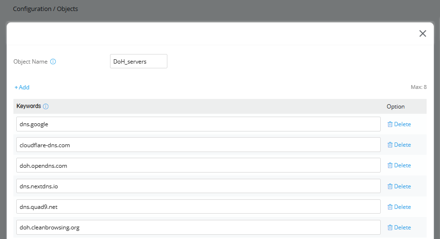Image resolution: width=440 pixels, height=239 pixels.
Task: Delete the dns.nextdns.io keyword entry
Action: coord(399,186)
